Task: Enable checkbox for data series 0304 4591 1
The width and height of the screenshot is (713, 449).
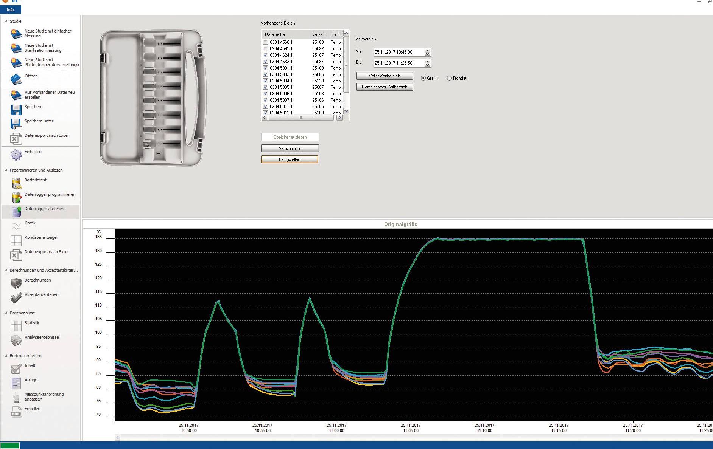Action: [x=265, y=49]
